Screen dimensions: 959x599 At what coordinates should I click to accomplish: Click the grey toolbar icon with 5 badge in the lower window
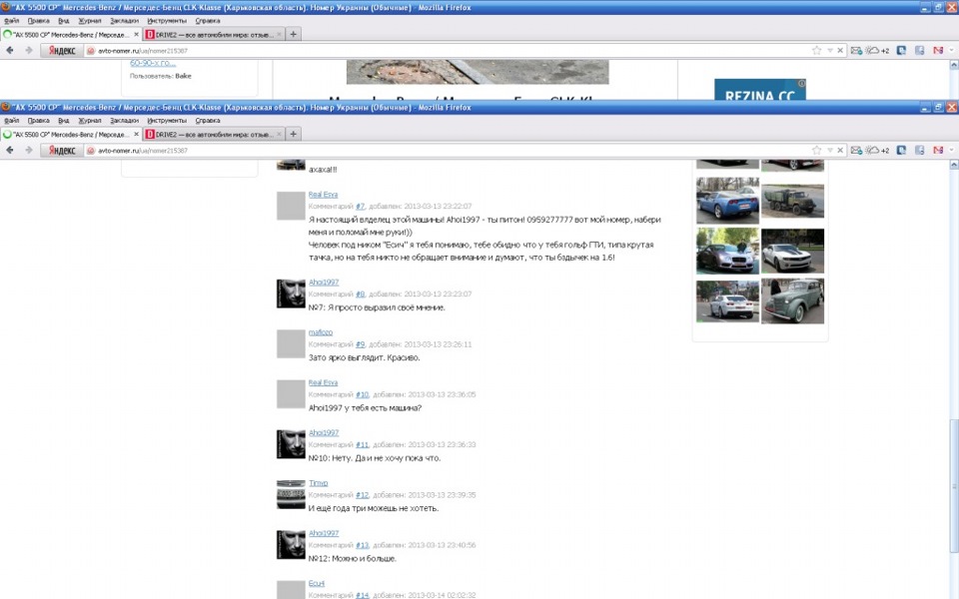(x=919, y=150)
